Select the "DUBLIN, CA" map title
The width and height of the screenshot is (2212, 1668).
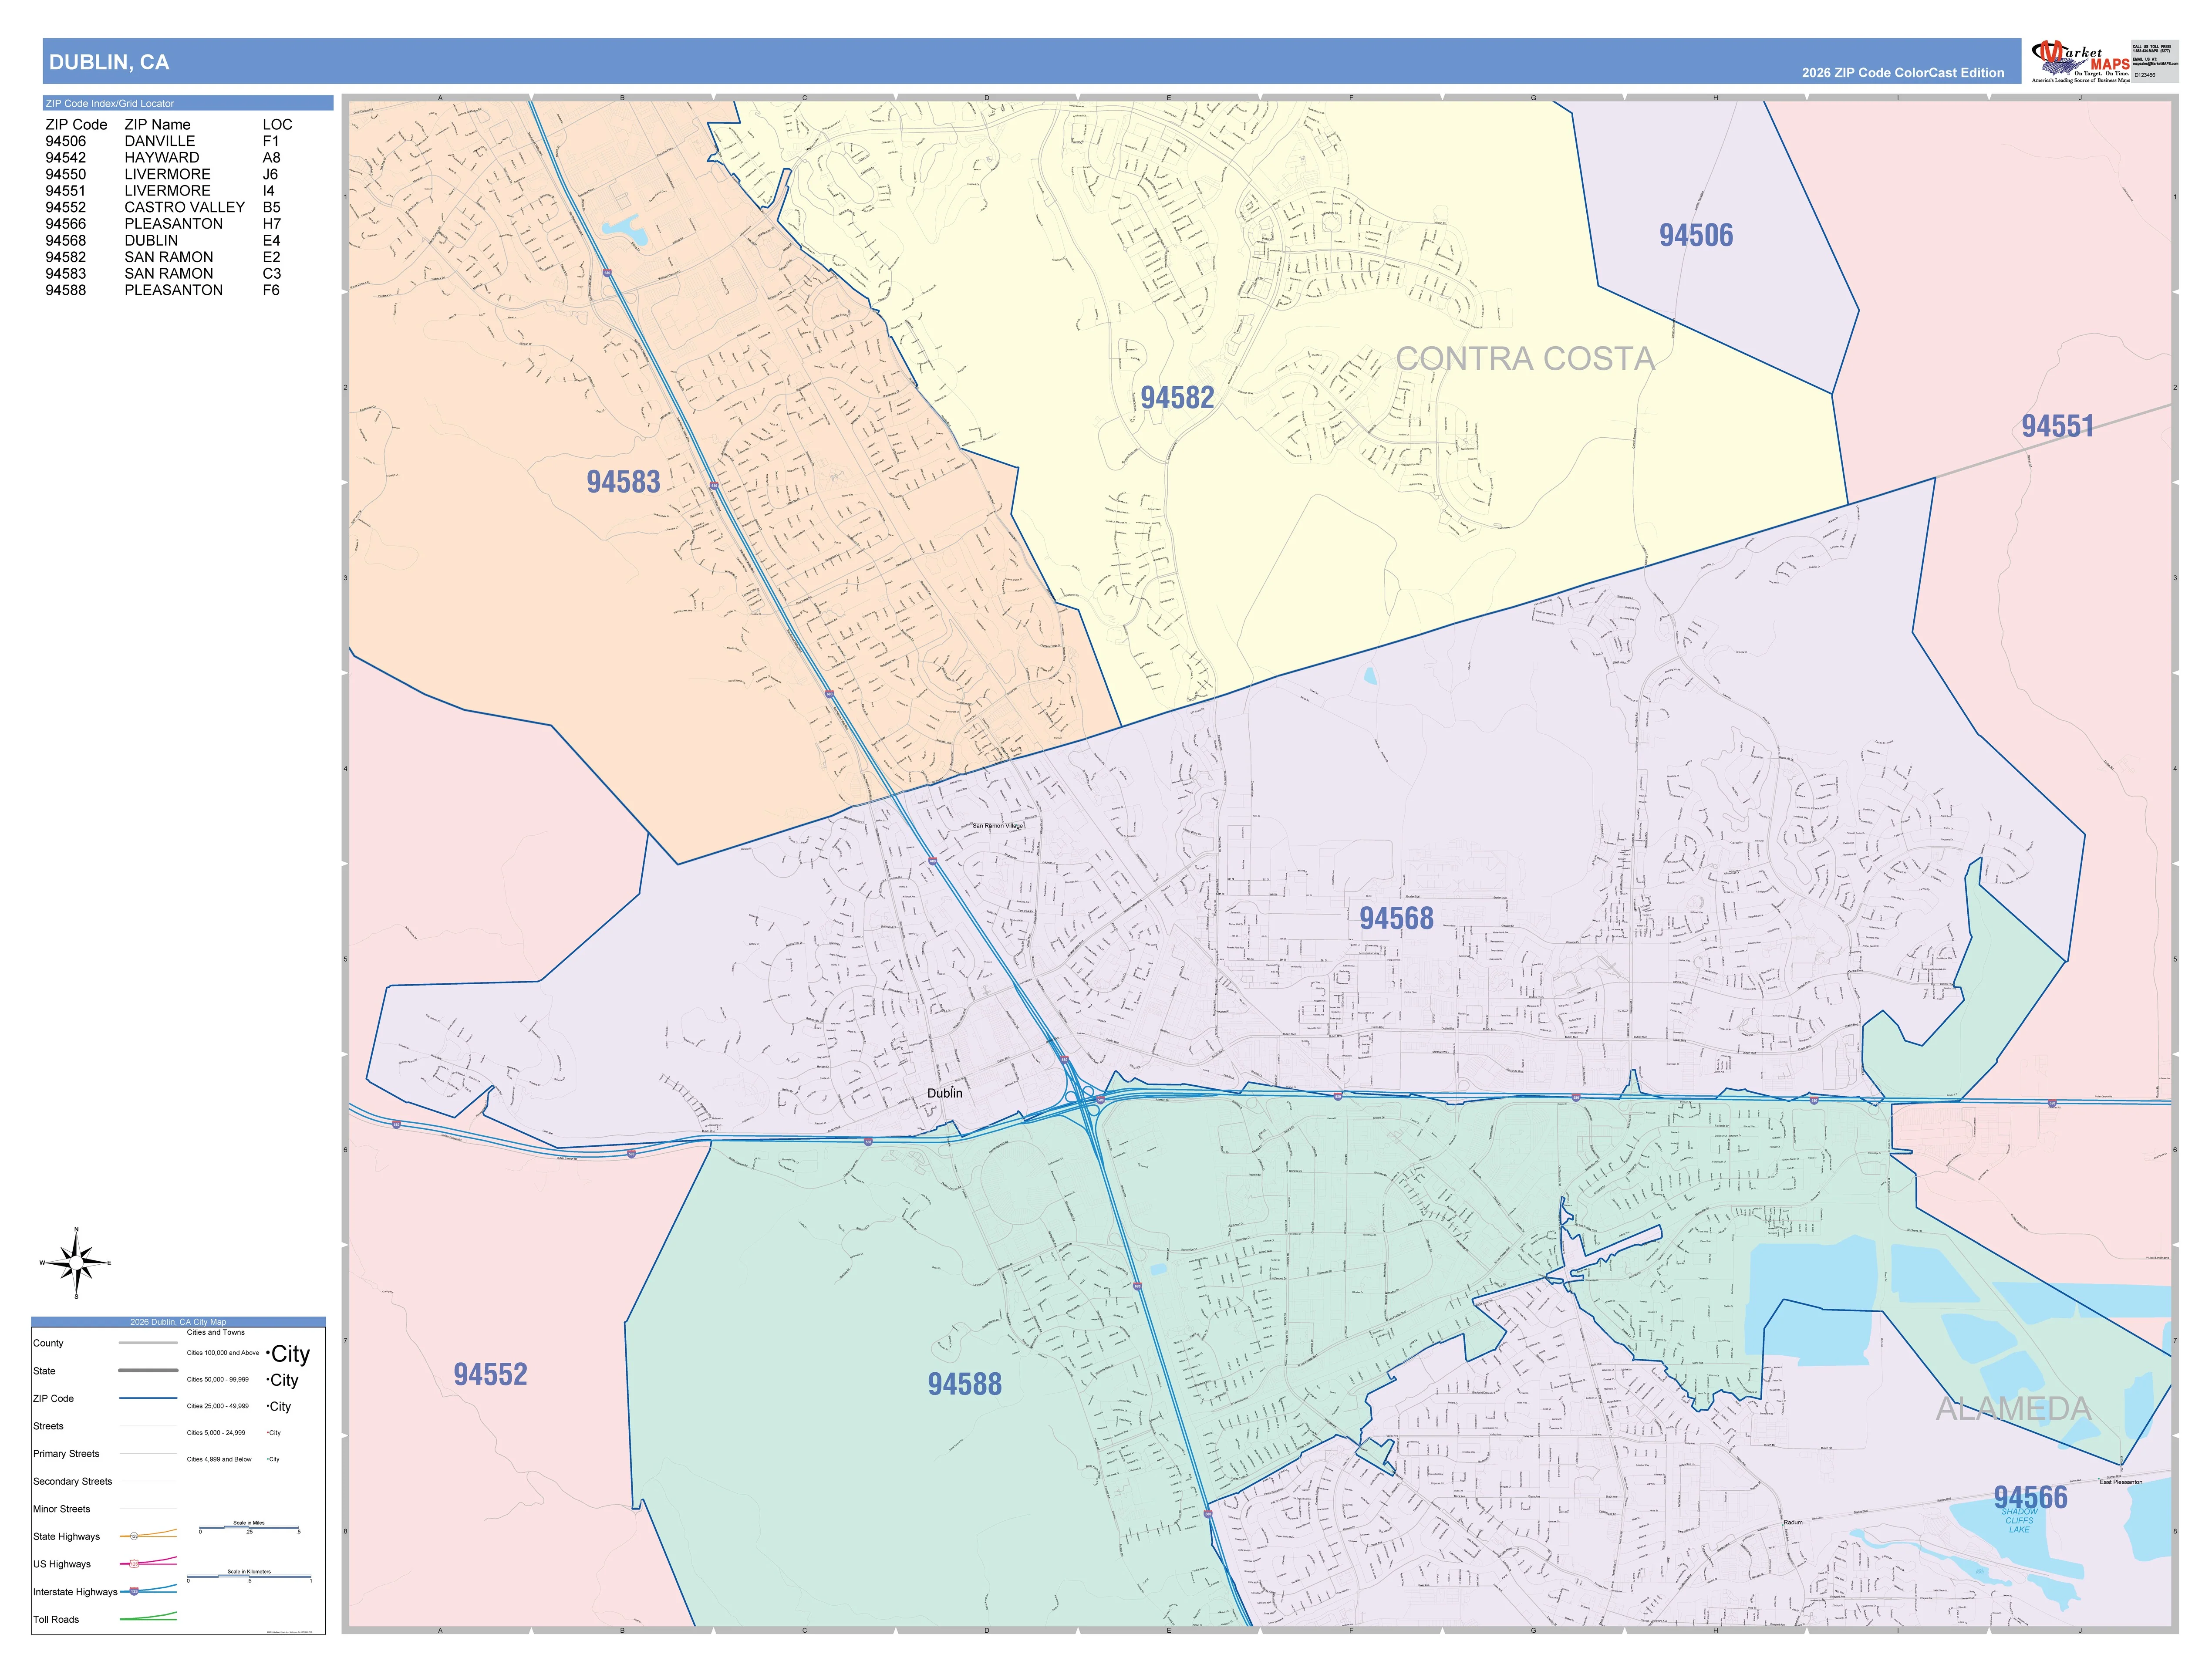coord(109,62)
